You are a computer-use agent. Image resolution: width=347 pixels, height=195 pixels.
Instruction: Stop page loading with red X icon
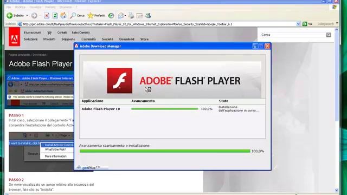pyautogui.click(x=47, y=16)
